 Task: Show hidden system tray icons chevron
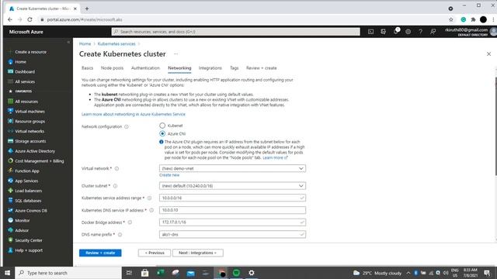click(x=408, y=273)
